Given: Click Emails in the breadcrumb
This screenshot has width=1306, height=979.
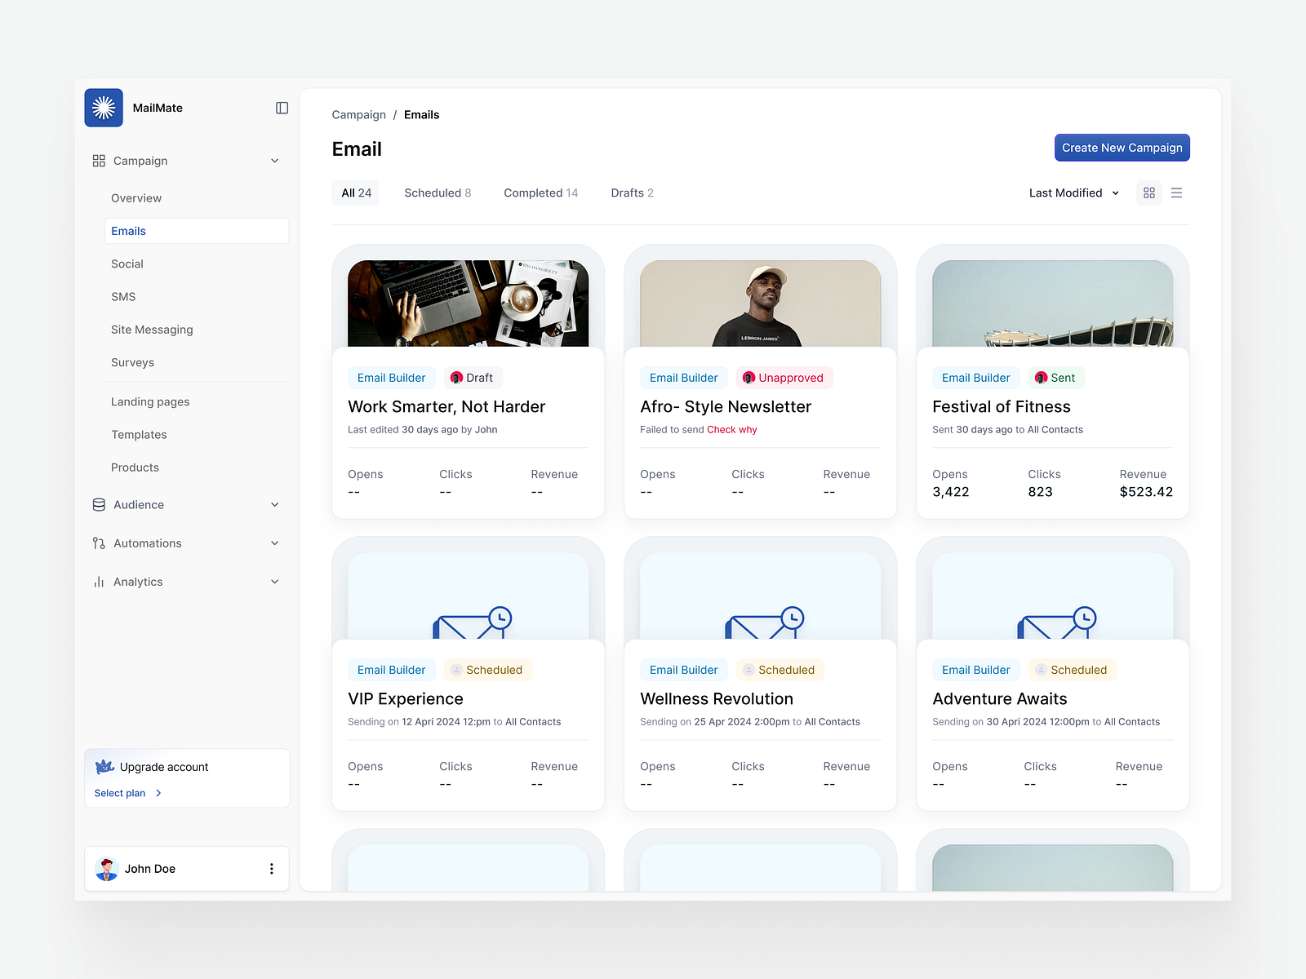Looking at the screenshot, I should coord(421,115).
